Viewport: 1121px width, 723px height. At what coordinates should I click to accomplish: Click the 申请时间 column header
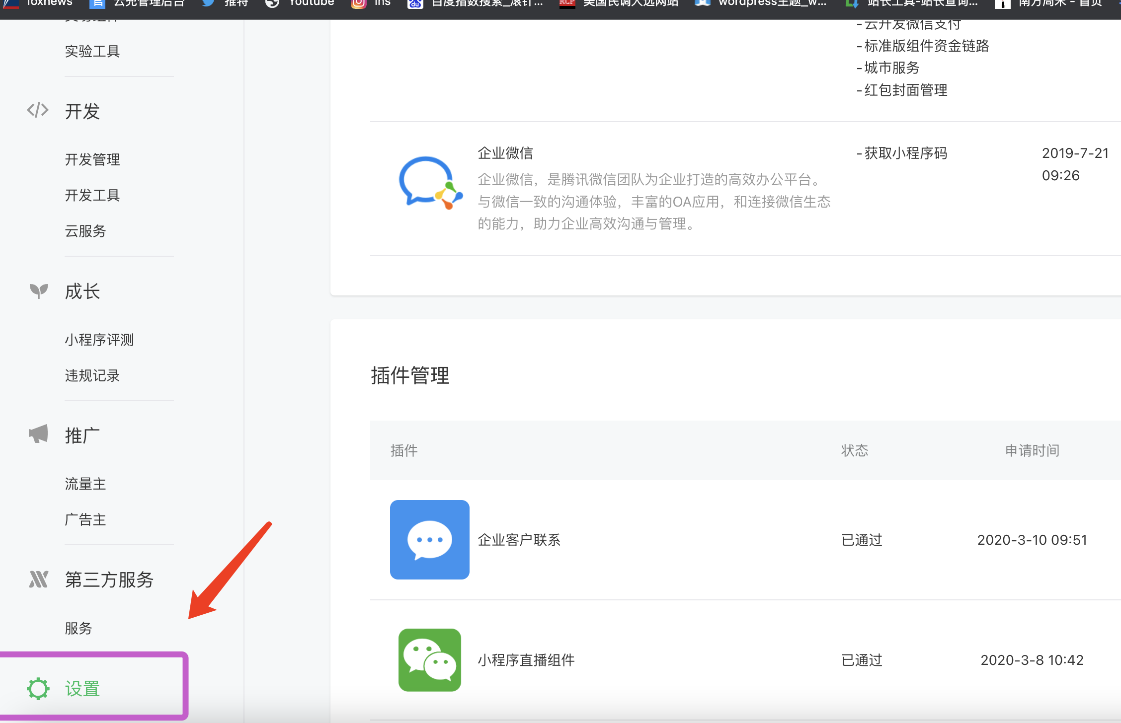[x=1032, y=450]
